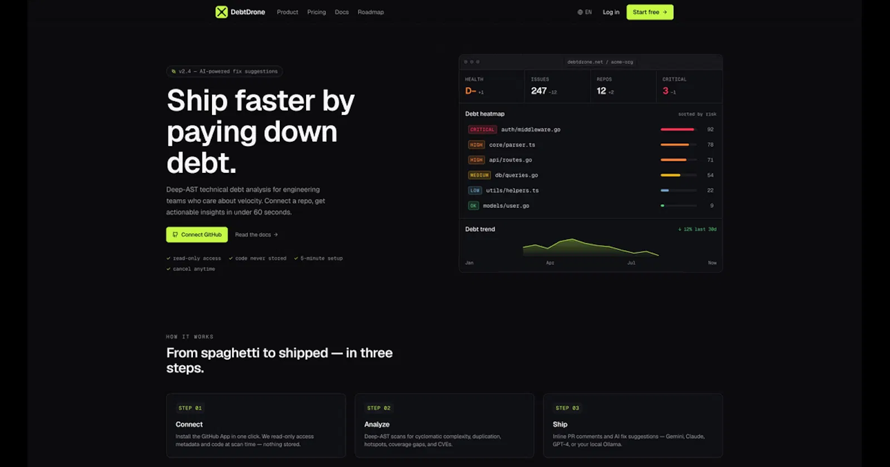Click the models/user.go file name
The height and width of the screenshot is (467, 890).
pos(506,206)
